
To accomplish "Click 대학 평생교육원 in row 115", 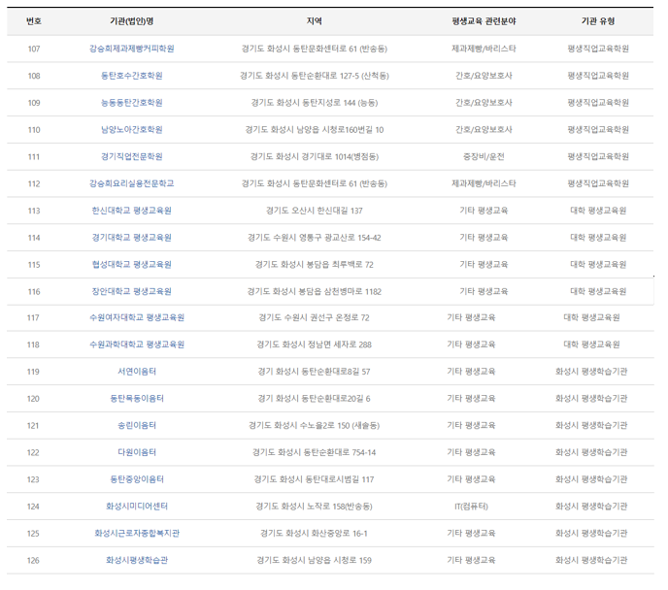I will coord(598,264).
